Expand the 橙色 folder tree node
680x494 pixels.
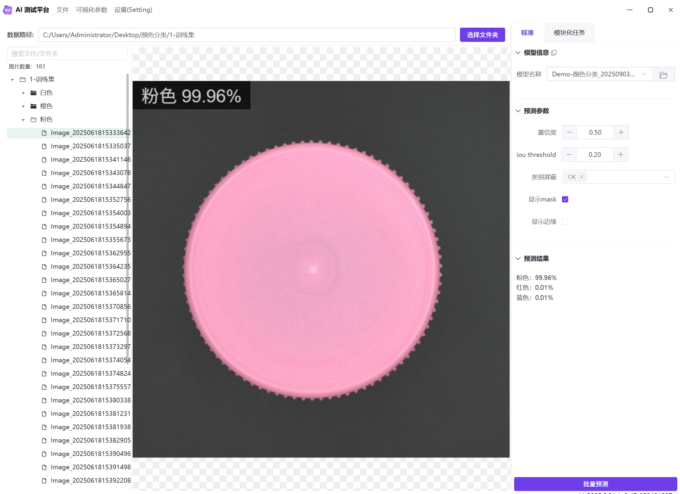[23, 106]
